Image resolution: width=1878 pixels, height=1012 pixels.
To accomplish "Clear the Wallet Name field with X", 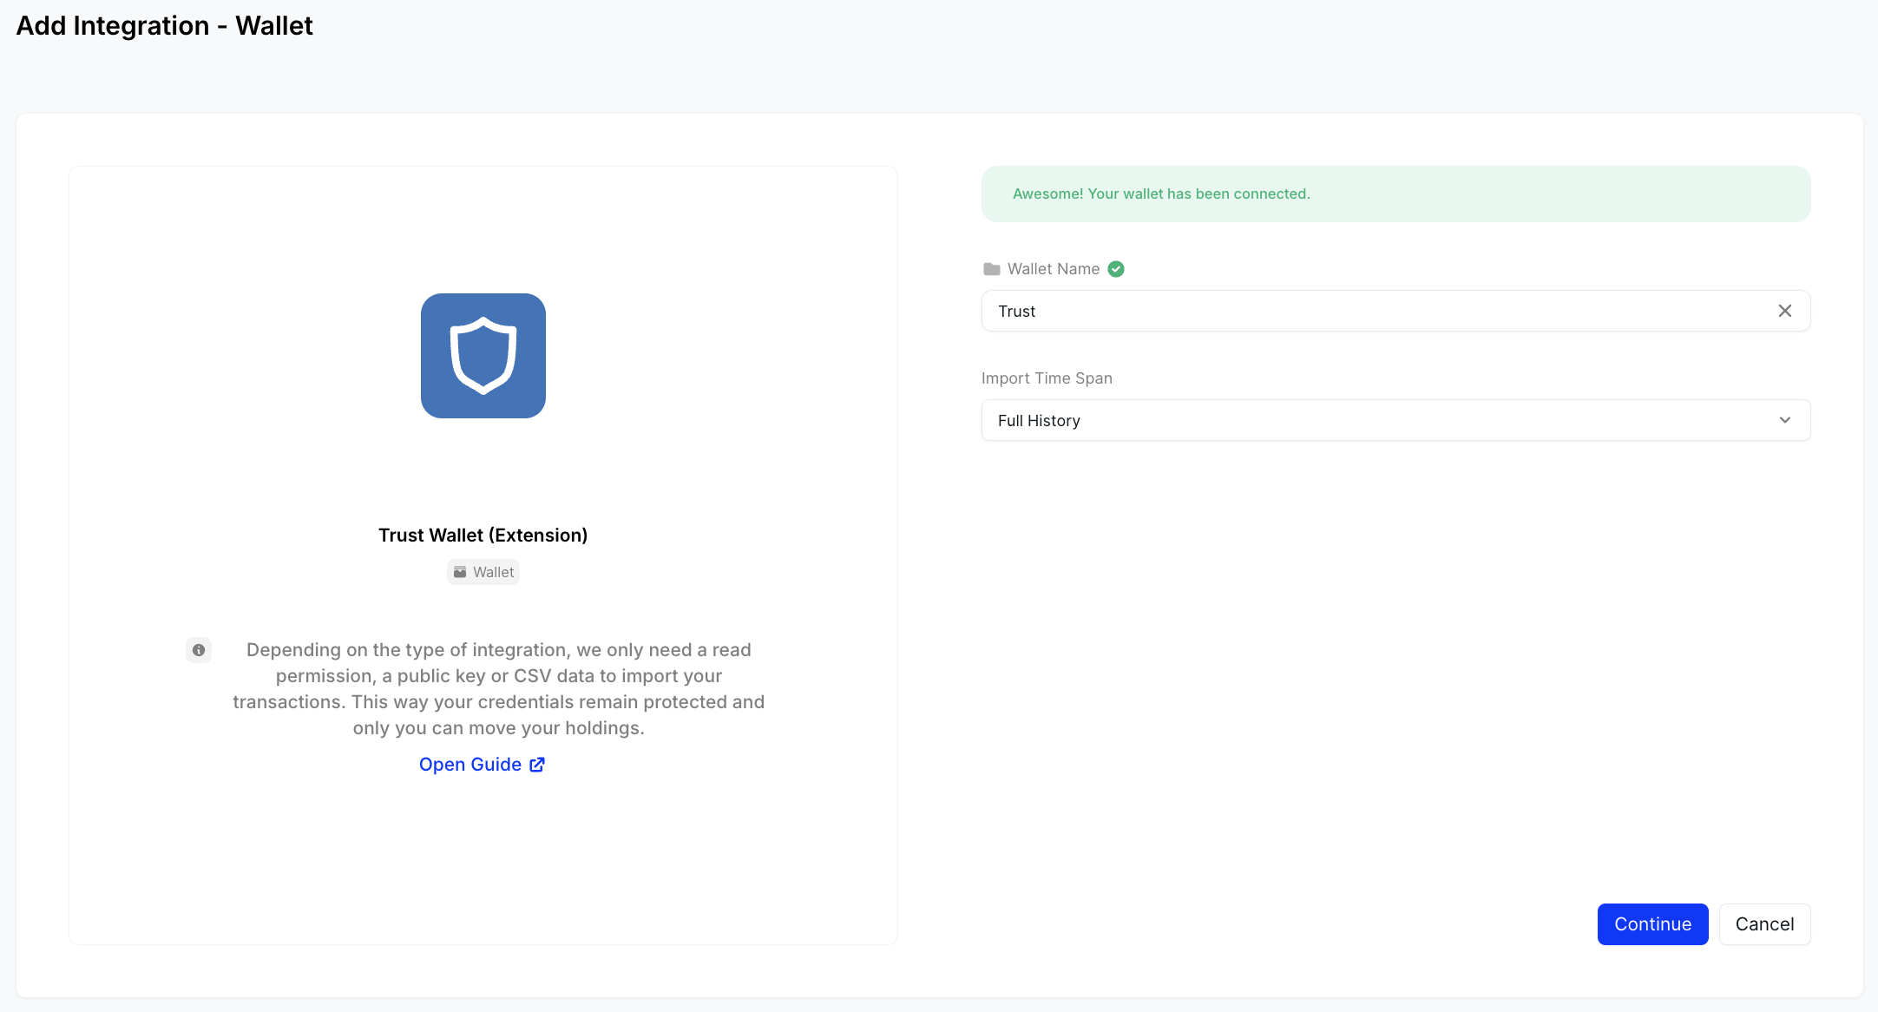I will tap(1785, 311).
